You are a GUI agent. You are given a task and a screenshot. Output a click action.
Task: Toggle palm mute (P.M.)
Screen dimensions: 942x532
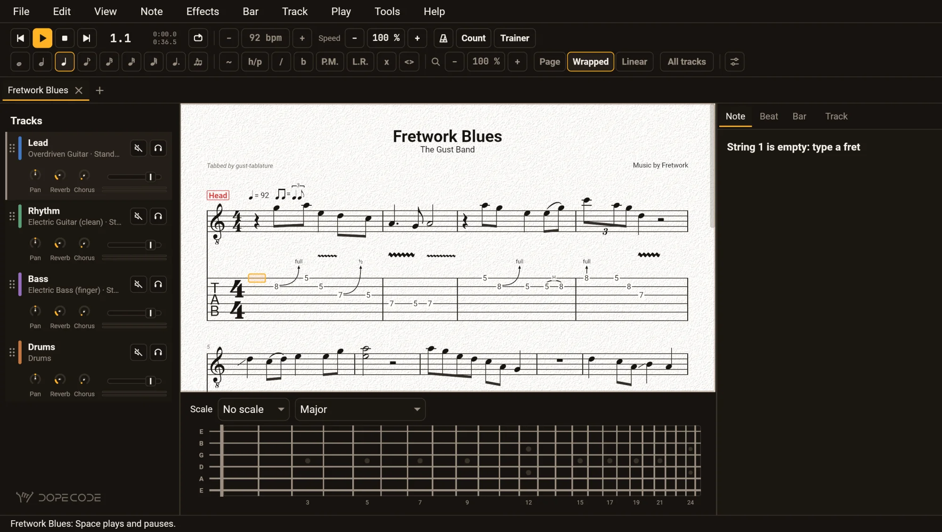330,62
